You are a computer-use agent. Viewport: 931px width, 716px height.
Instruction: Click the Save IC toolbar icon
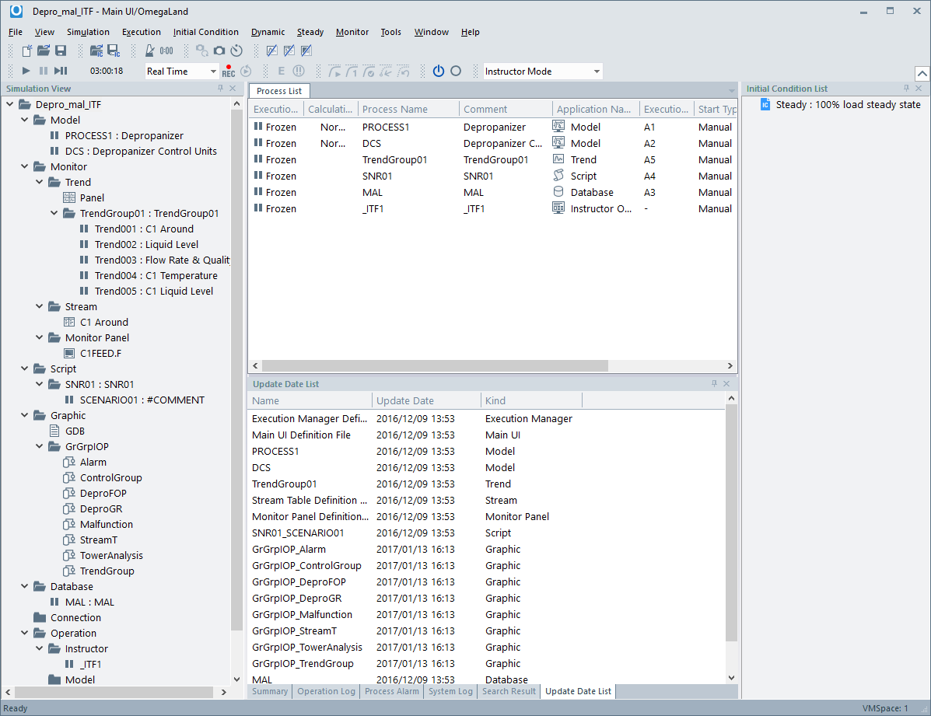click(113, 51)
